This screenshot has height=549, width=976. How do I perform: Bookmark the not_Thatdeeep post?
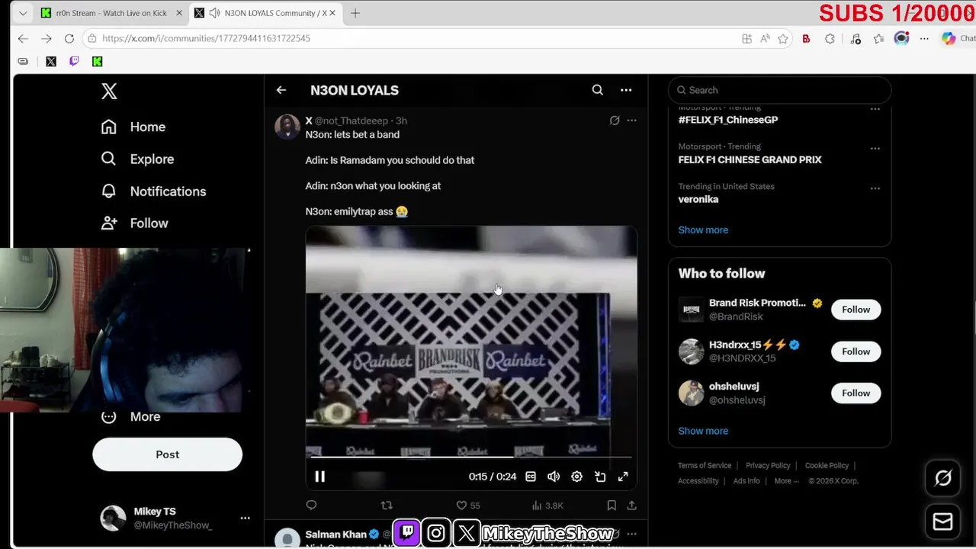click(612, 505)
